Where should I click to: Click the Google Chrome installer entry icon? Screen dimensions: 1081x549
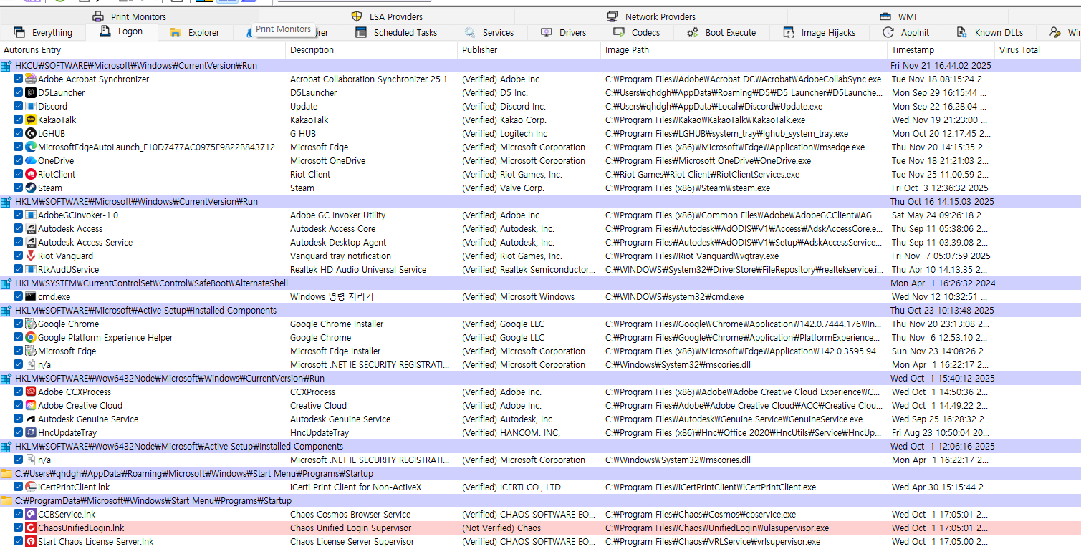click(x=31, y=324)
